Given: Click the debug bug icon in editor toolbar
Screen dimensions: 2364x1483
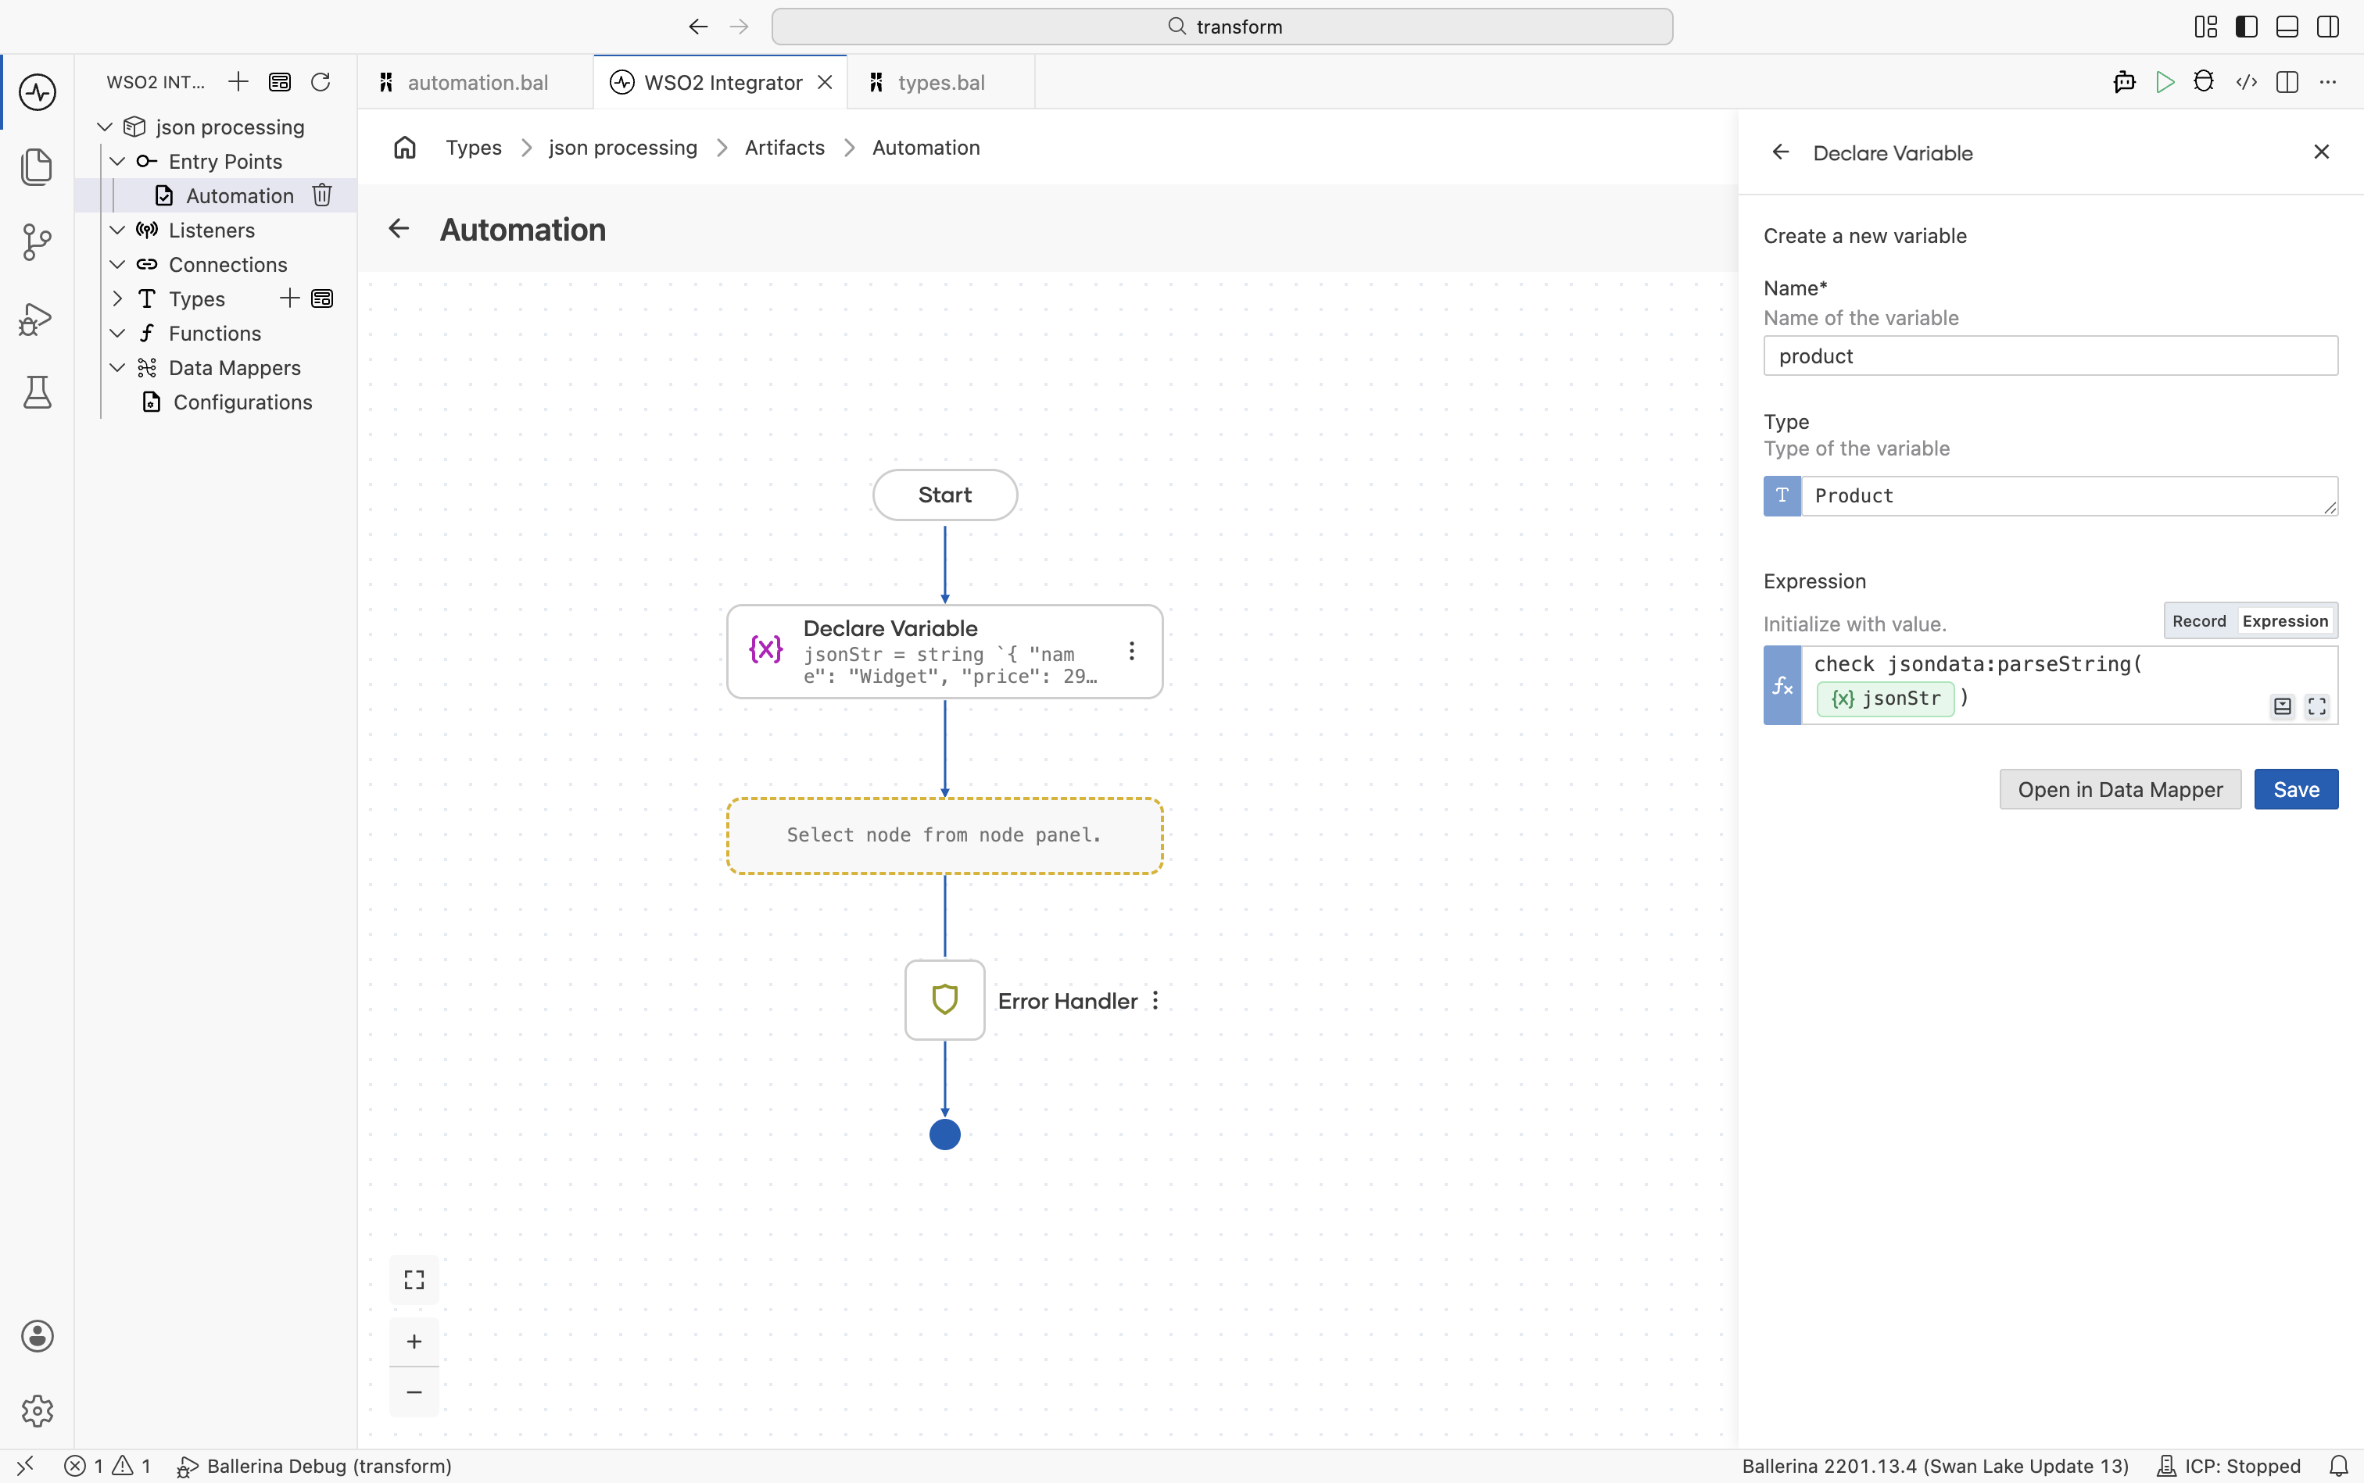Looking at the screenshot, I should tap(2204, 81).
